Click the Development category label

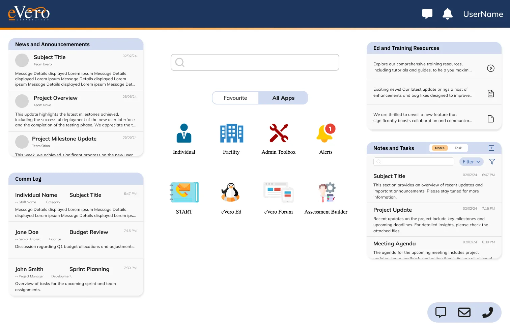click(61, 276)
